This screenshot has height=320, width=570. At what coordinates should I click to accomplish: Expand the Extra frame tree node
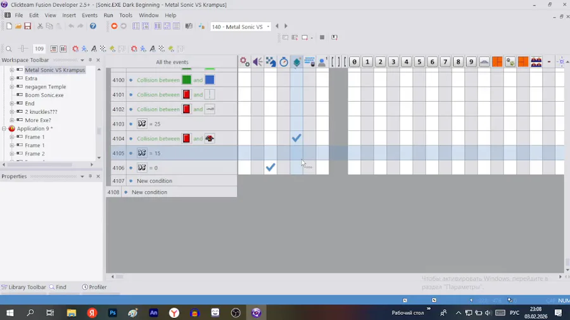click(12, 78)
